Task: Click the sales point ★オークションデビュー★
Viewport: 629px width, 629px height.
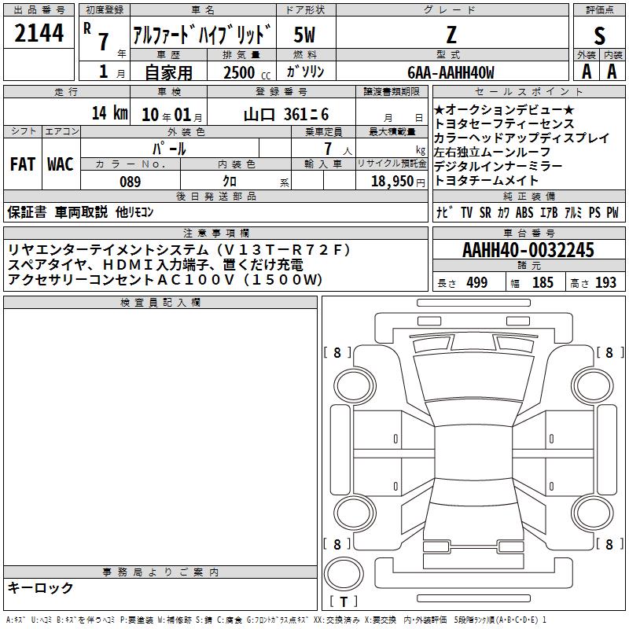Action: tap(504, 110)
